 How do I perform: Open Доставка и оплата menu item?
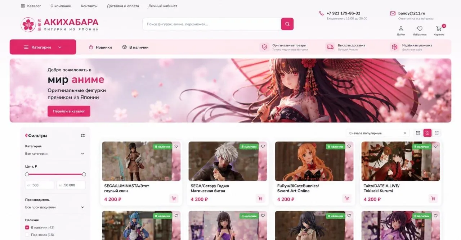123,6
